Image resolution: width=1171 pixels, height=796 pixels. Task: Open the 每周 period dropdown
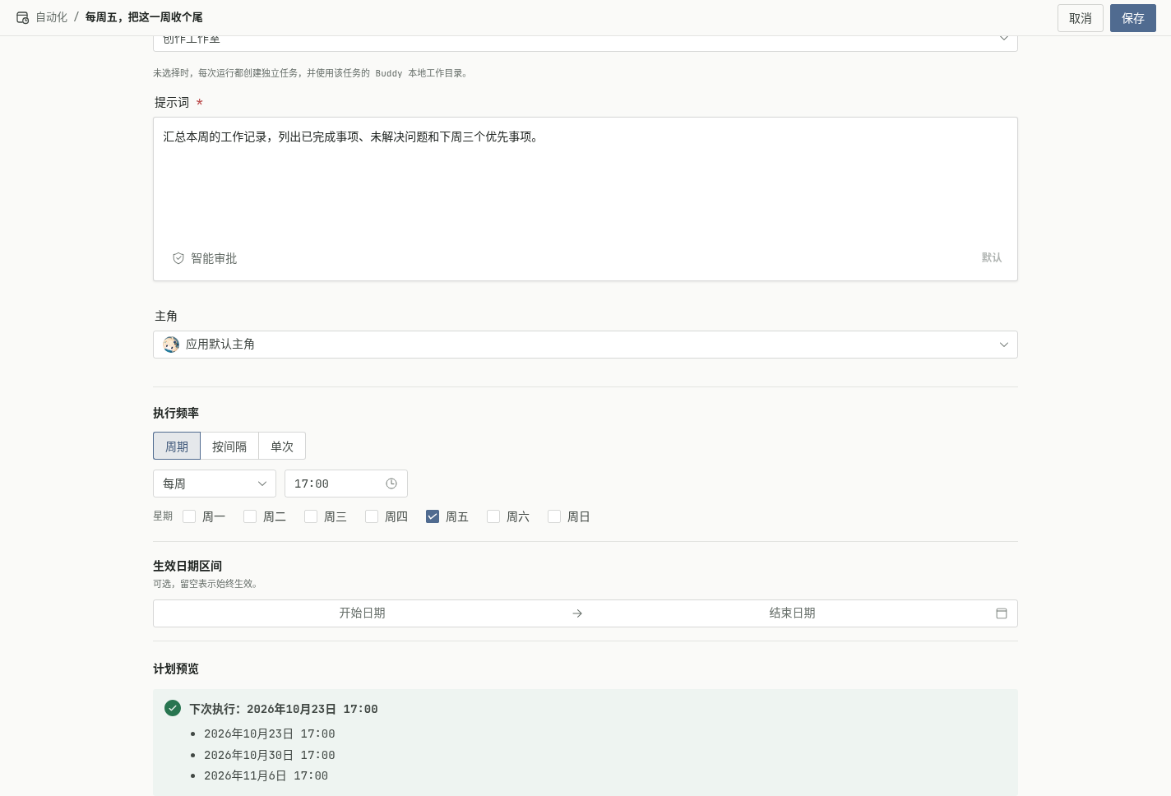tap(215, 484)
